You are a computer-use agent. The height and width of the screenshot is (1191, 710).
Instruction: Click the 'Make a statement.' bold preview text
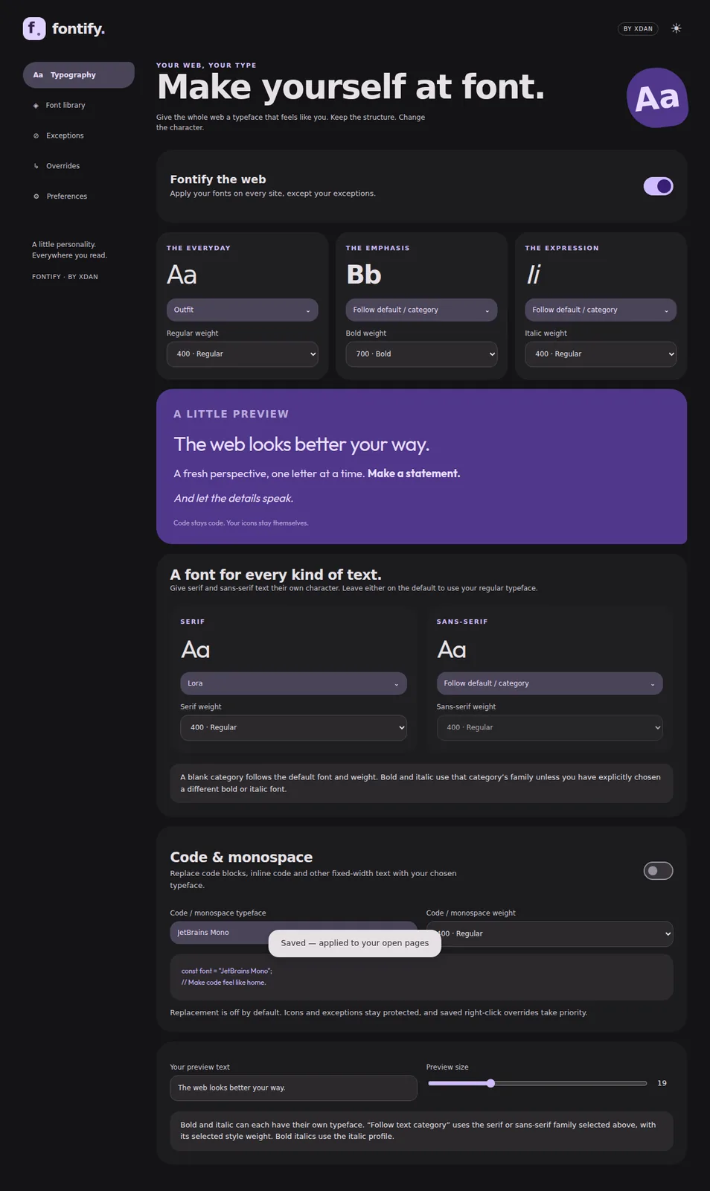coord(414,473)
